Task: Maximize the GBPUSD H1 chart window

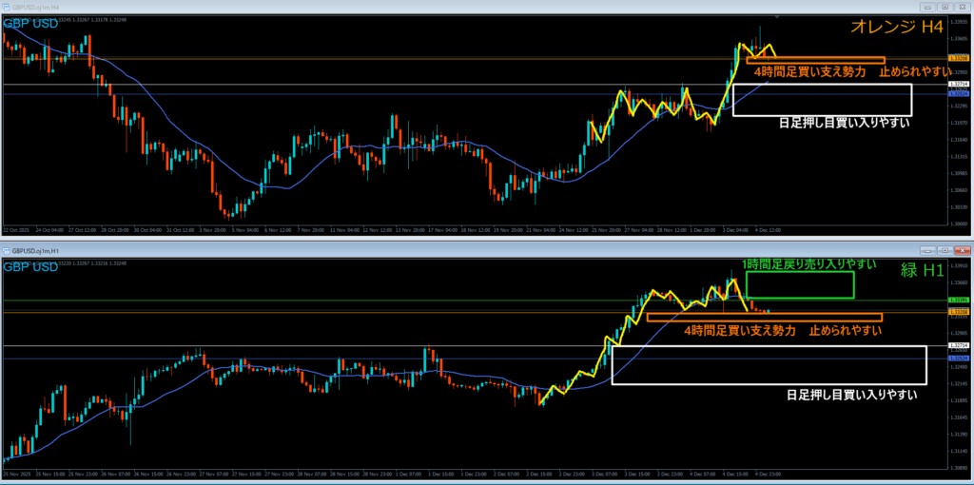Action: (945, 251)
